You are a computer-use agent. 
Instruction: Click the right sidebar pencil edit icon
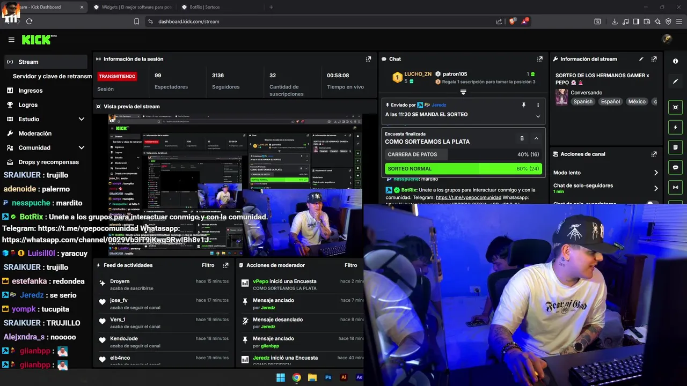tap(675, 81)
